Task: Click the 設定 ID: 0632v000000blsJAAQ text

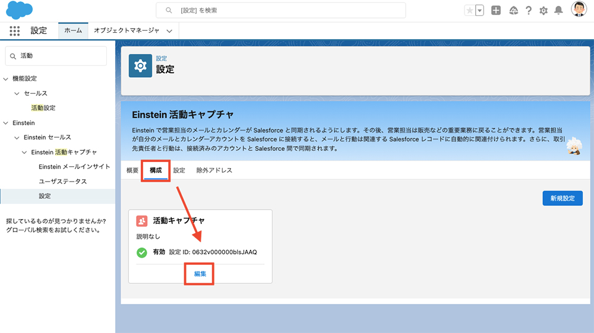Action: 213,252
